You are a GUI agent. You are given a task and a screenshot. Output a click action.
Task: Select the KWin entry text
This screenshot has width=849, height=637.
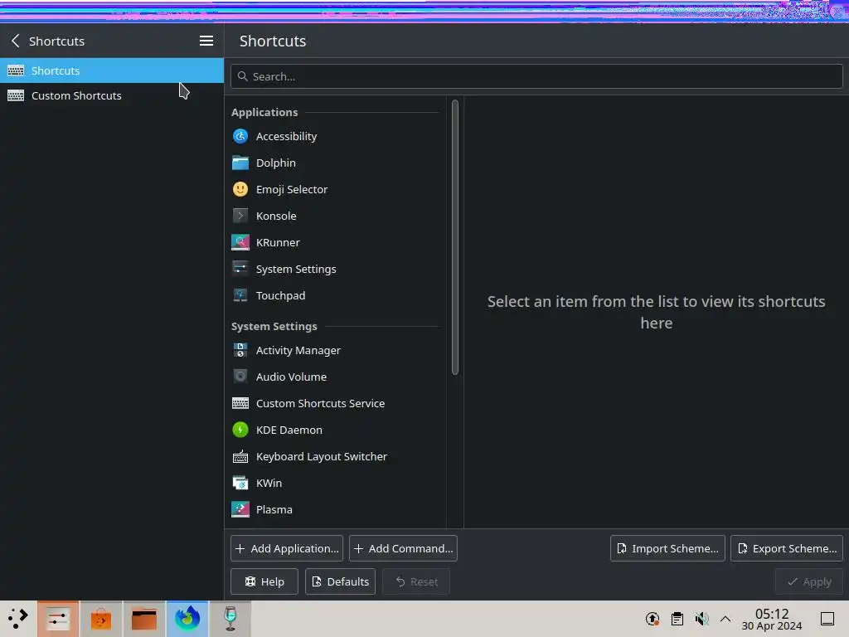click(269, 484)
